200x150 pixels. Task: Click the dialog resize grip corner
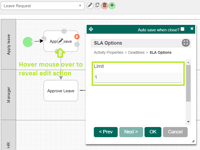point(193,141)
